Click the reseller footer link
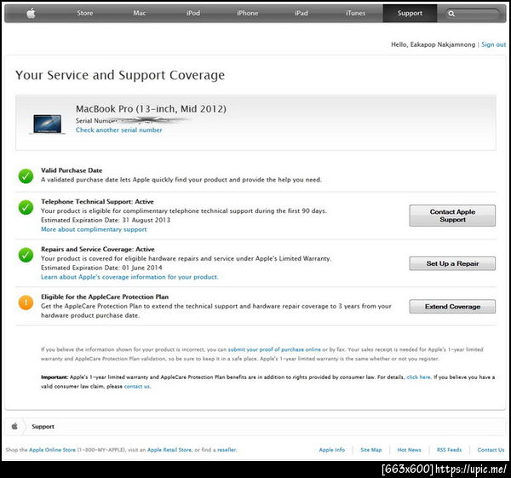The width and height of the screenshot is (511, 478). (227, 450)
